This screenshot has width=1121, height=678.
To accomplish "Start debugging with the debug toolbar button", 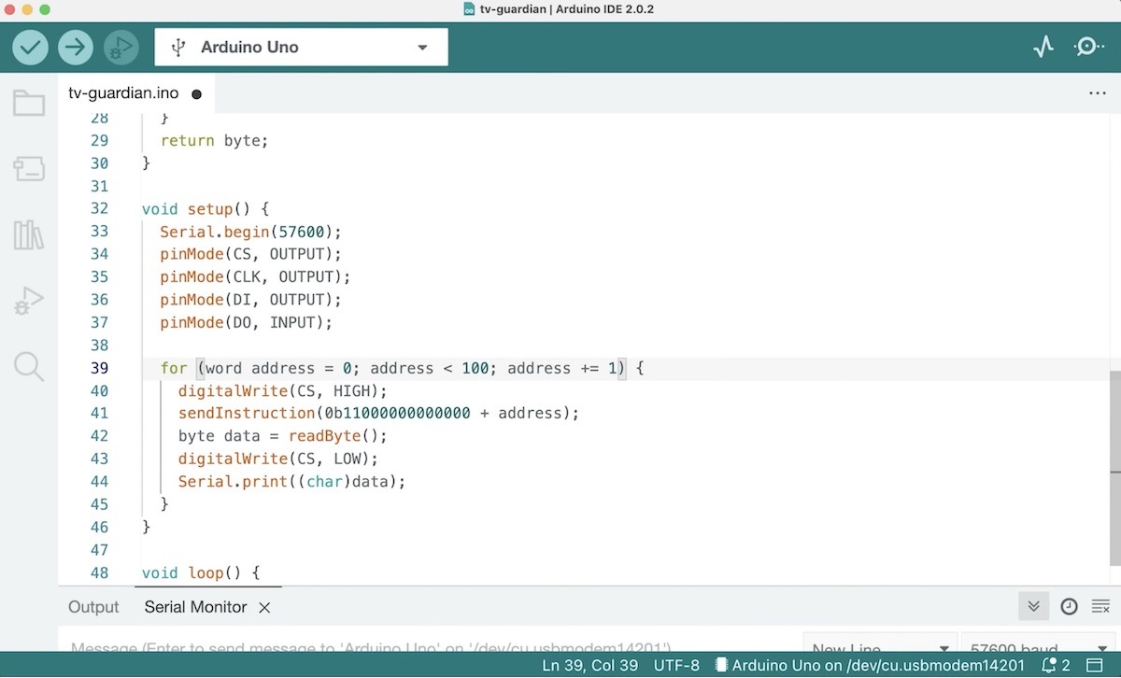I will [121, 47].
